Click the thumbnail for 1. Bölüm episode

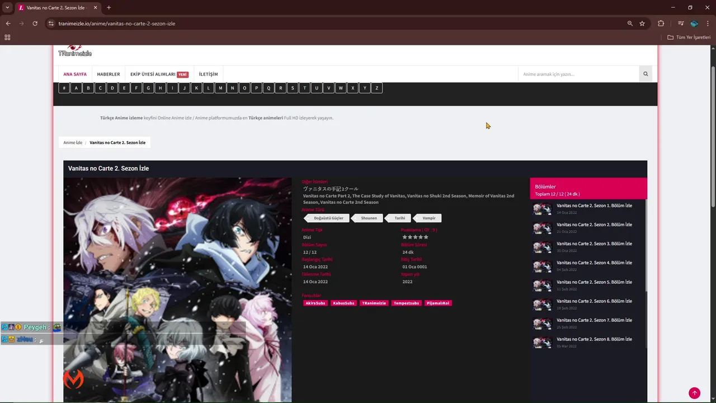542,209
